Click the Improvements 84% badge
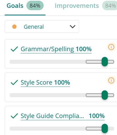Image resolution: width=117 pixels, height=135 pixels. click(x=110, y=6)
